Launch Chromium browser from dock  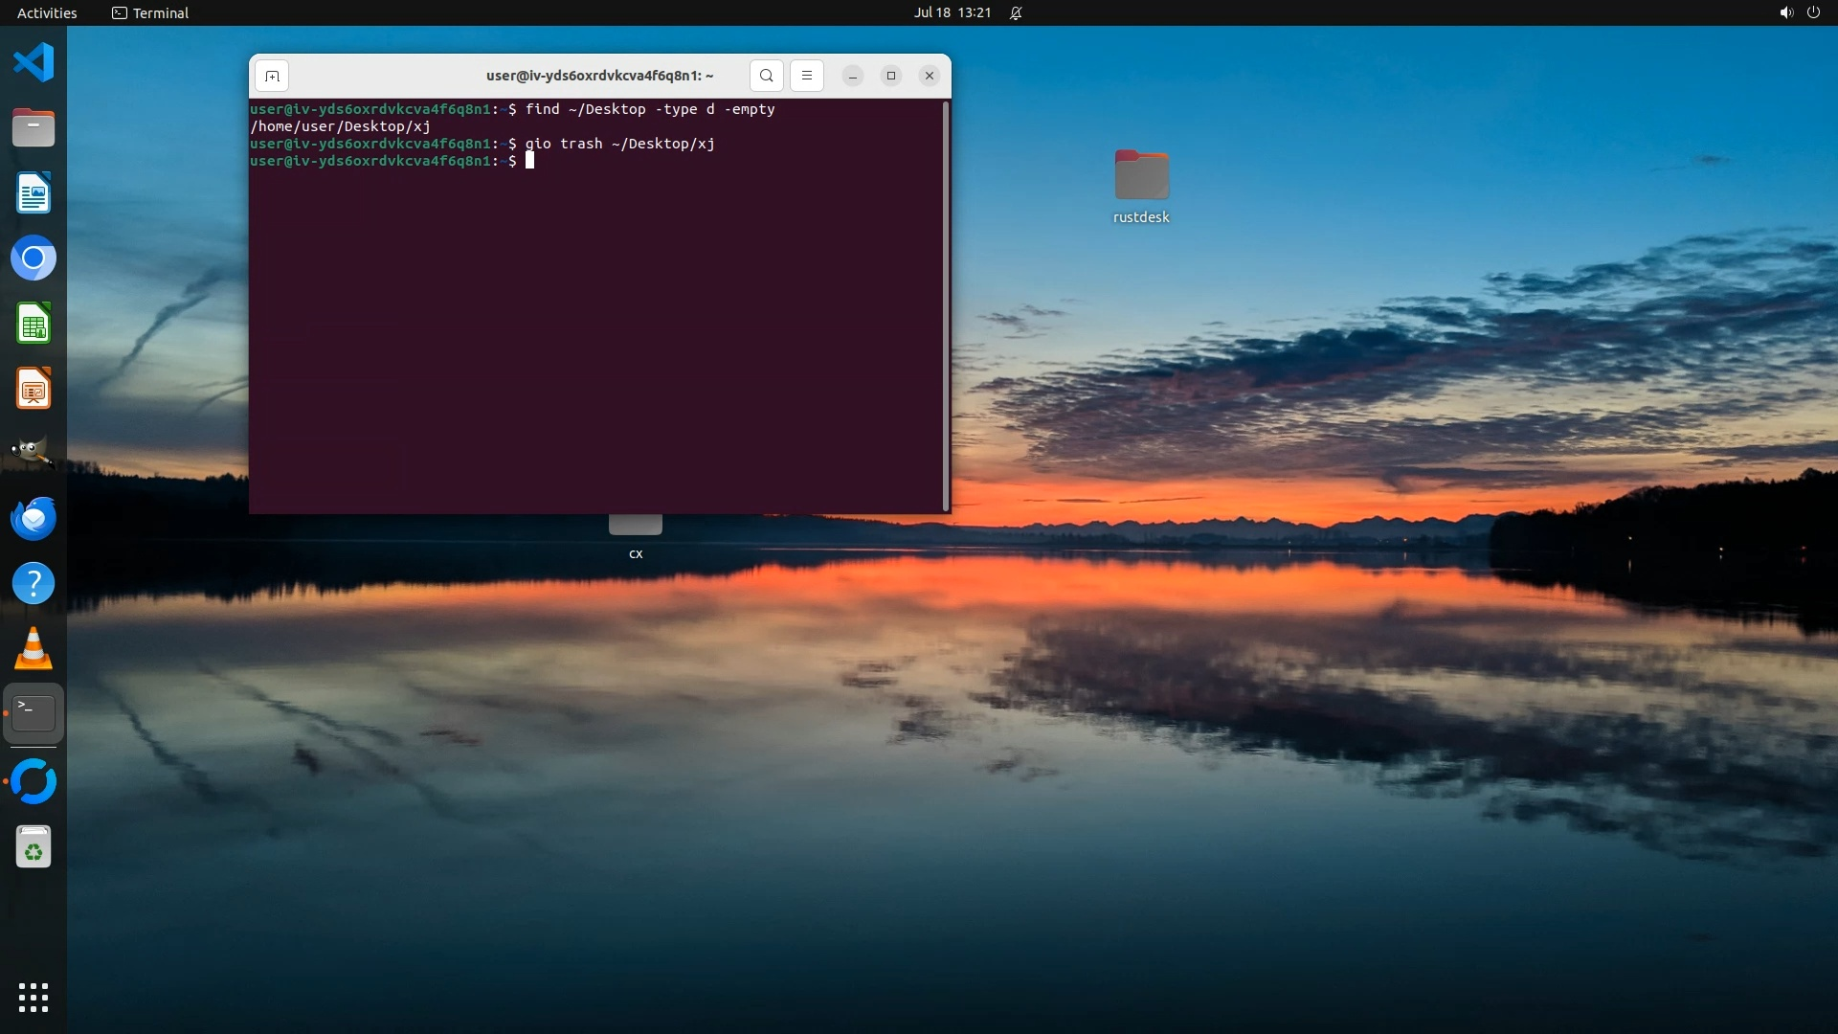pos(34,258)
